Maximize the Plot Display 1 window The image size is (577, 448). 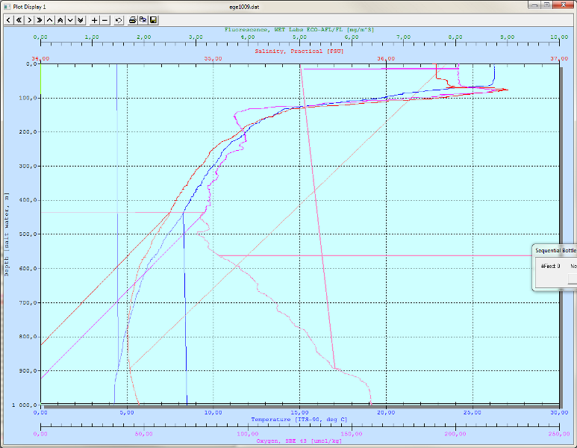click(546, 5)
